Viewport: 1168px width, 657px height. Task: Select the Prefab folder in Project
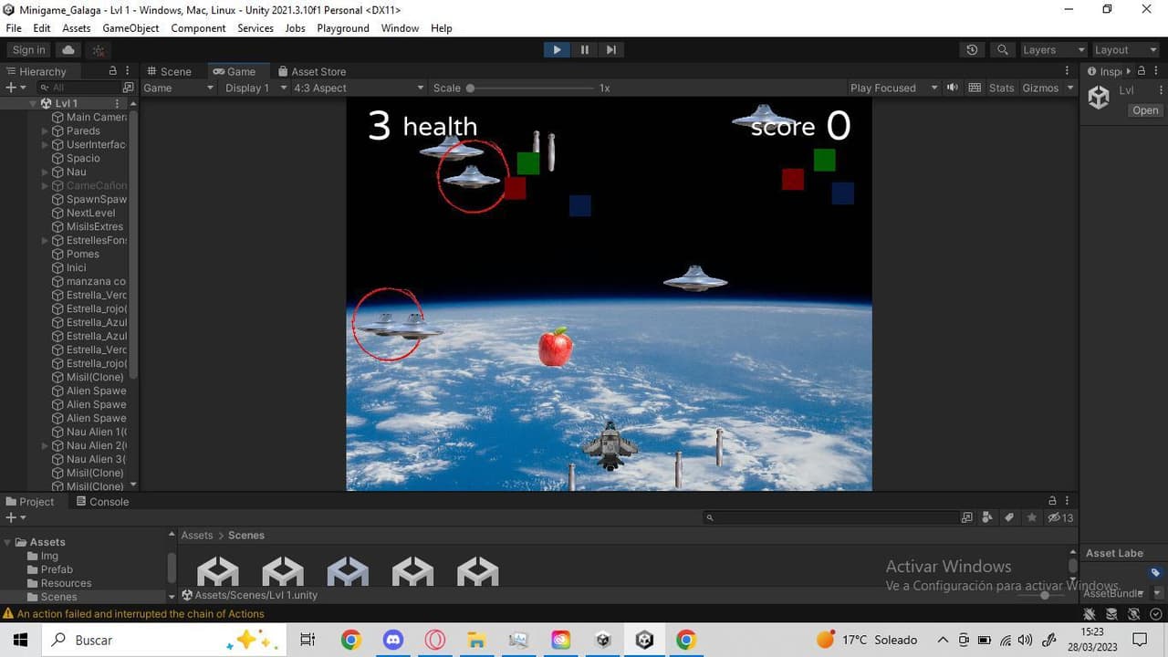click(57, 569)
